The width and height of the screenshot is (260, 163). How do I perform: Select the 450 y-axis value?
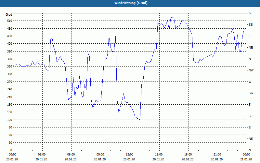tap(9, 36)
